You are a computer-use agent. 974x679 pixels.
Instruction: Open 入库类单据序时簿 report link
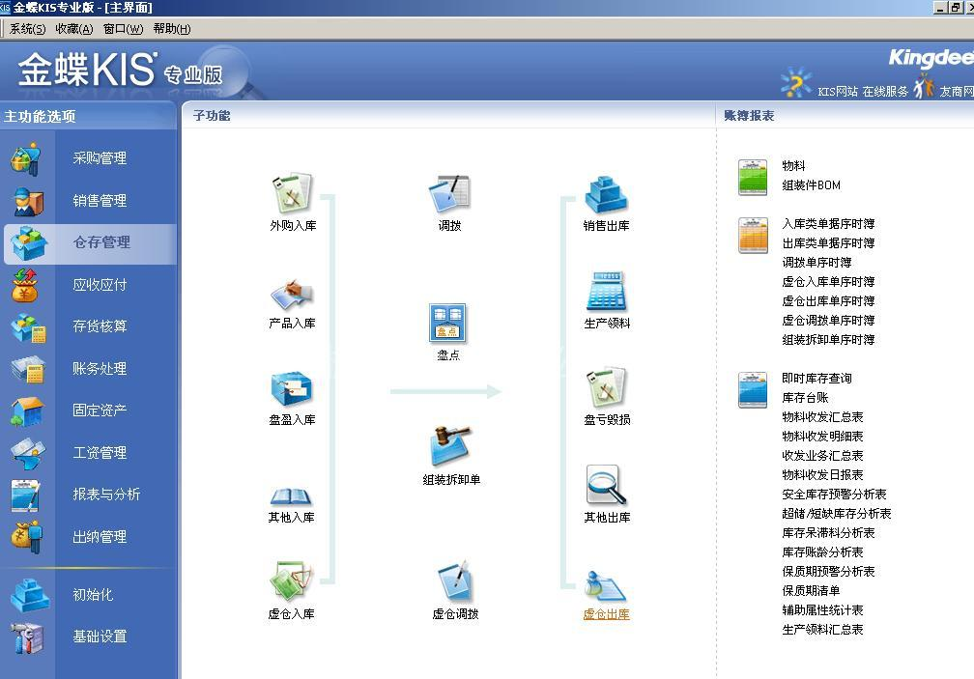pyautogui.click(x=828, y=223)
